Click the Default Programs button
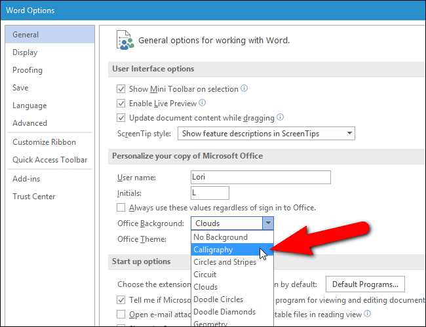426x327 pixels. pyautogui.click(x=365, y=284)
